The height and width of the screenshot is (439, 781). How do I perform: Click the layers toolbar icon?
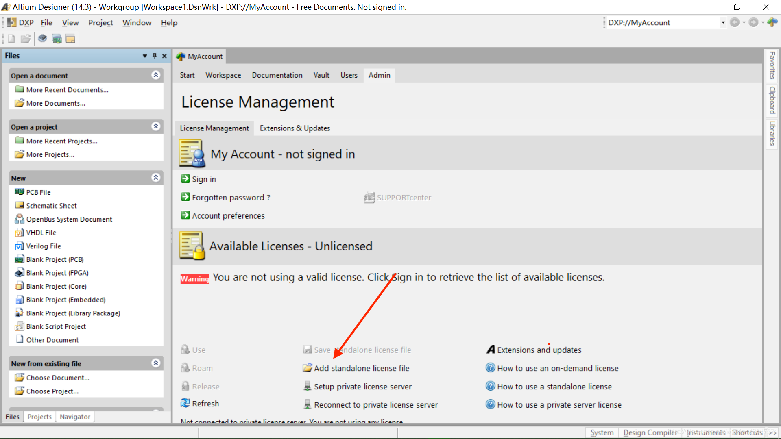(42, 39)
